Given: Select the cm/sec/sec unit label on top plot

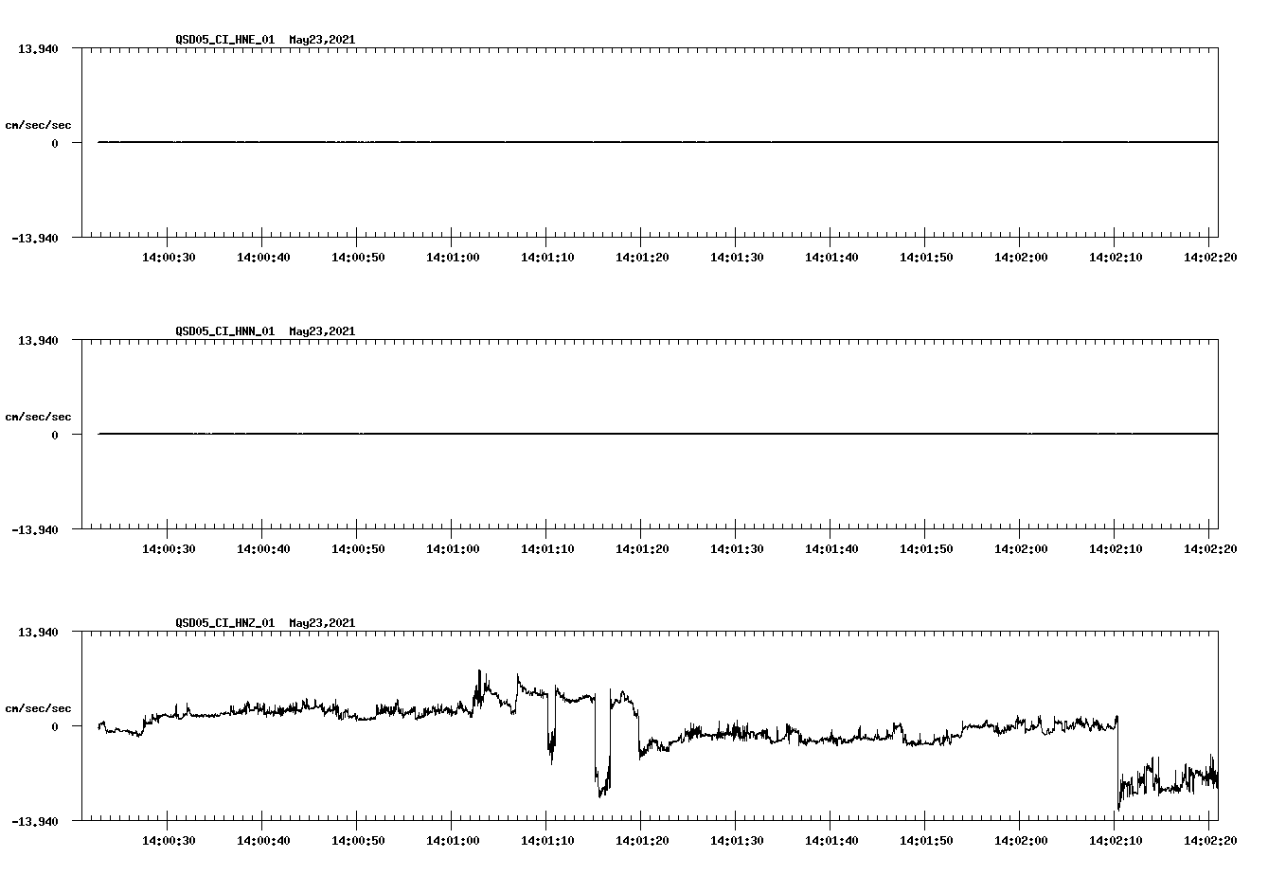Looking at the screenshot, I should tap(39, 124).
